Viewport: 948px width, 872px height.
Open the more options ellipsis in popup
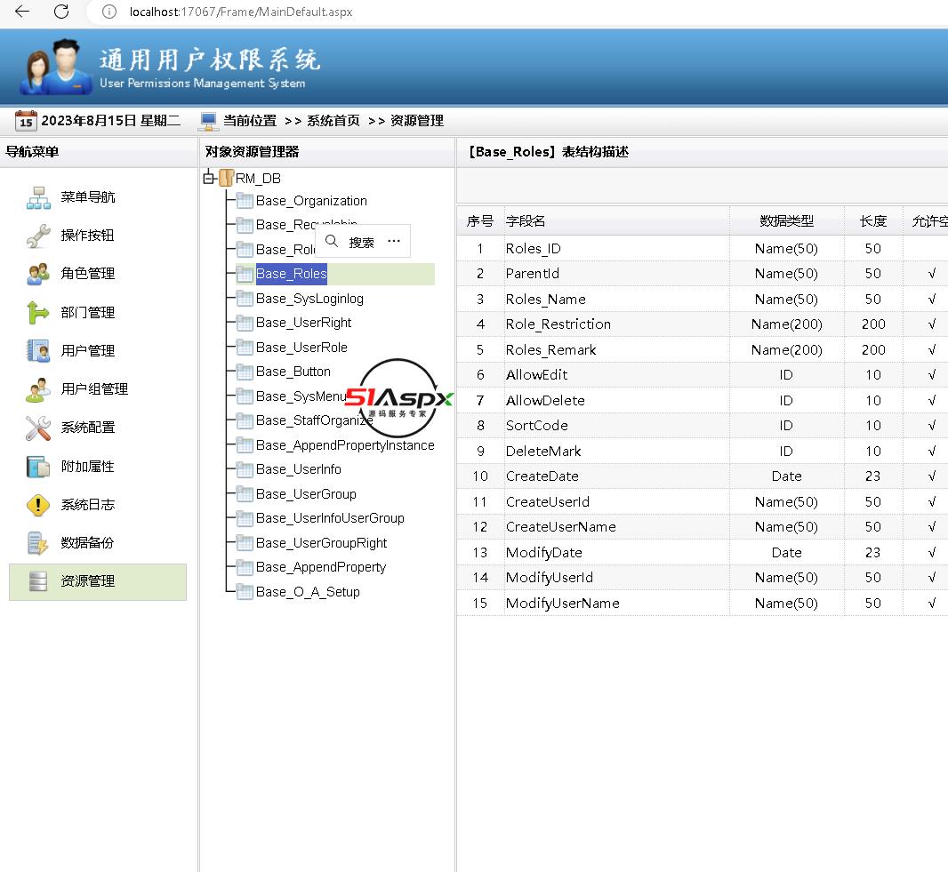(x=394, y=241)
